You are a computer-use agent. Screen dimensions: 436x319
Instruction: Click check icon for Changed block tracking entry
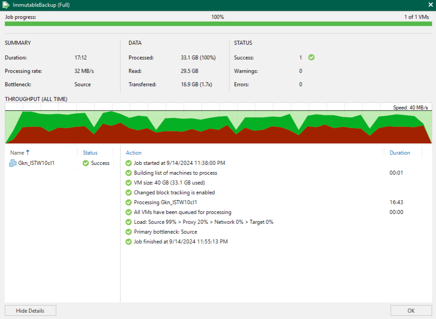(x=128, y=193)
